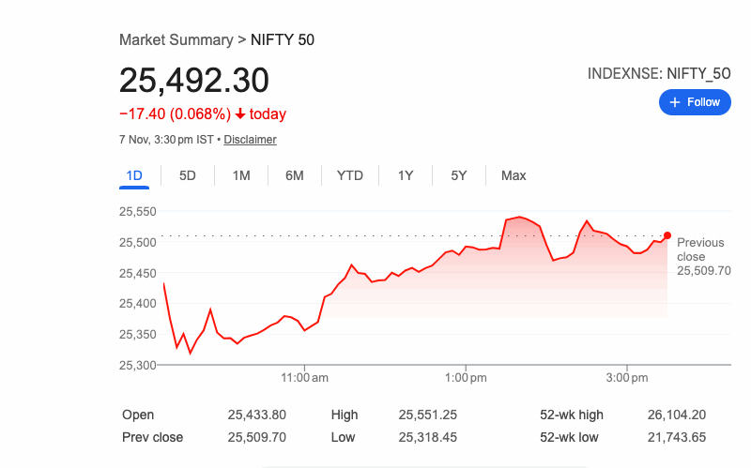The height and width of the screenshot is (468, 751).
Task: Click the 25,492.30 index price
Action: point(194,81)
